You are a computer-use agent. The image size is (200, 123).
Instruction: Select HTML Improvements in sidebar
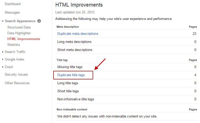tap(24, 39)
